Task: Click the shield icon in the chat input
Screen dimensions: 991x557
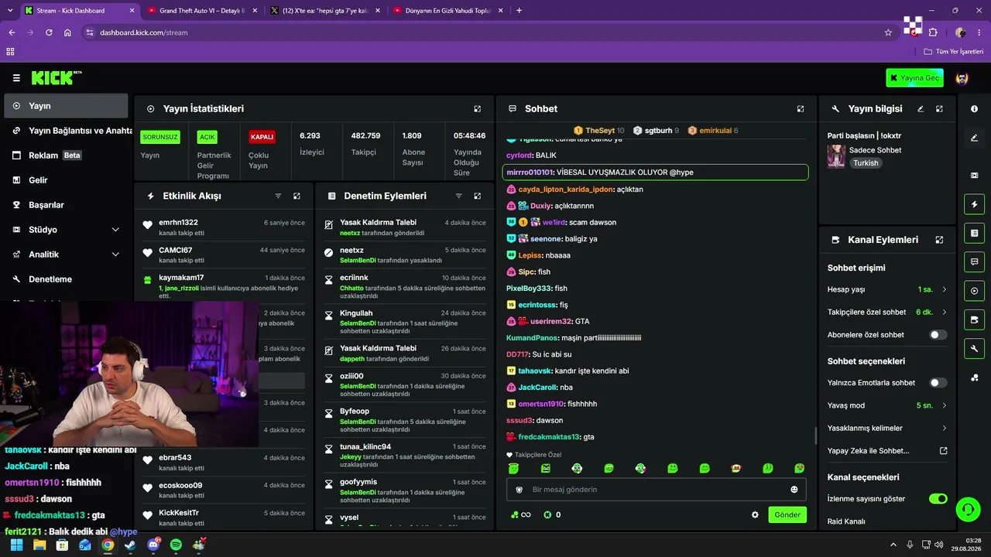Action: 519,490
